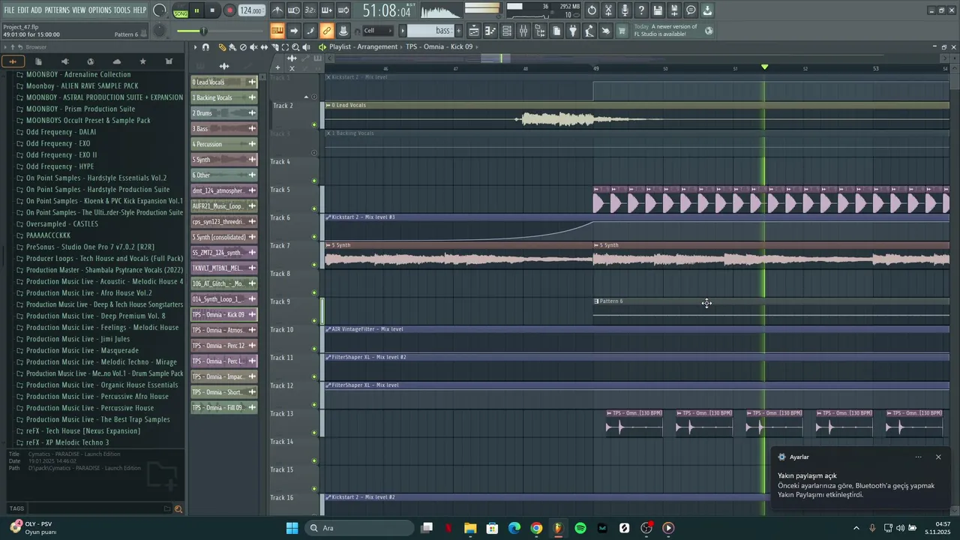Select the Draw pencil tool in playlist toolbar

222,47
